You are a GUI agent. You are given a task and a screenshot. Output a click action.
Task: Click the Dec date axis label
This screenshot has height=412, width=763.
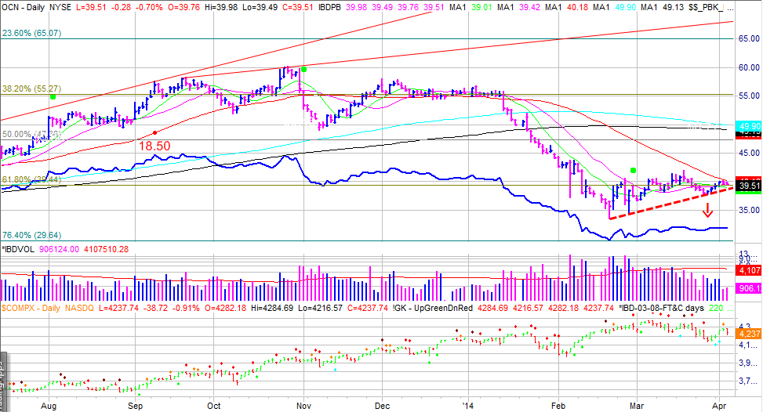click(382, 406)
